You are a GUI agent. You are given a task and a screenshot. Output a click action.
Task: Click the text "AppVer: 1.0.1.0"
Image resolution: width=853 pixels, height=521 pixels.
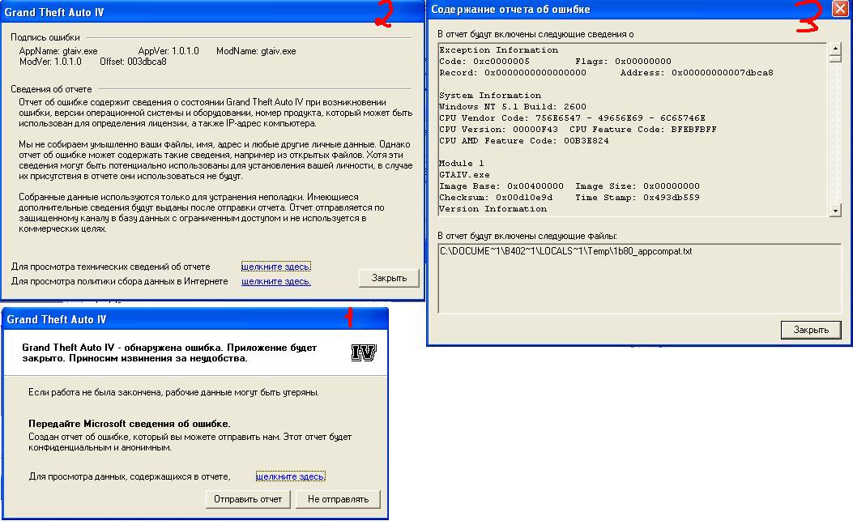point(168,51)
